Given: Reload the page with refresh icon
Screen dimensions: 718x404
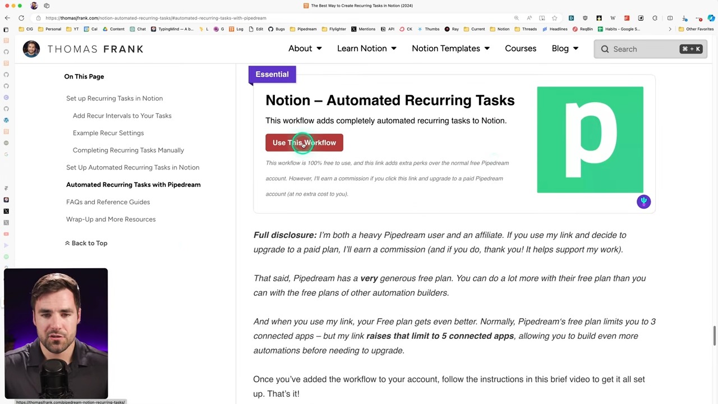Looking at the screenshot, I should [21, 18].
